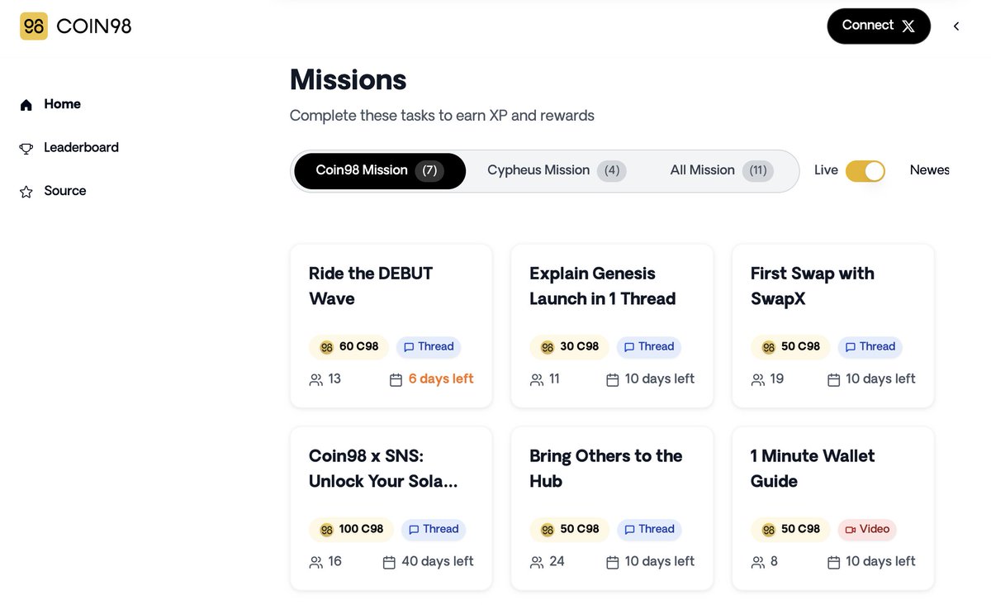Click the Coin98 logo icon
This screenshot has height=605, width=991.
pos(34,26)
